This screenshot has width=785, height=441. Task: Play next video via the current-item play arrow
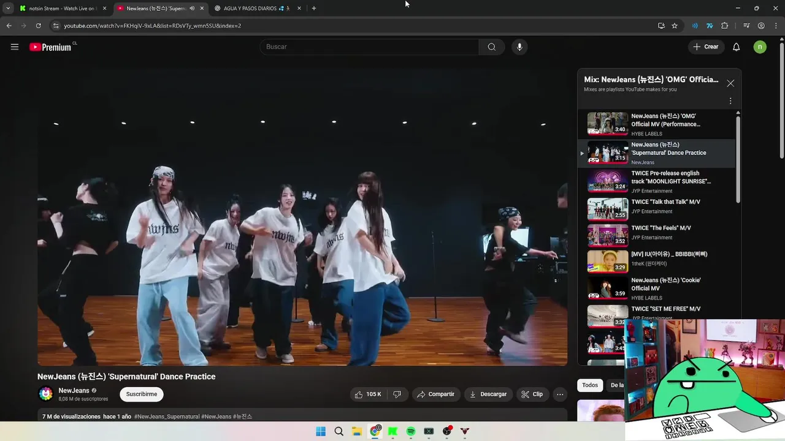click(x=582, y=153)
